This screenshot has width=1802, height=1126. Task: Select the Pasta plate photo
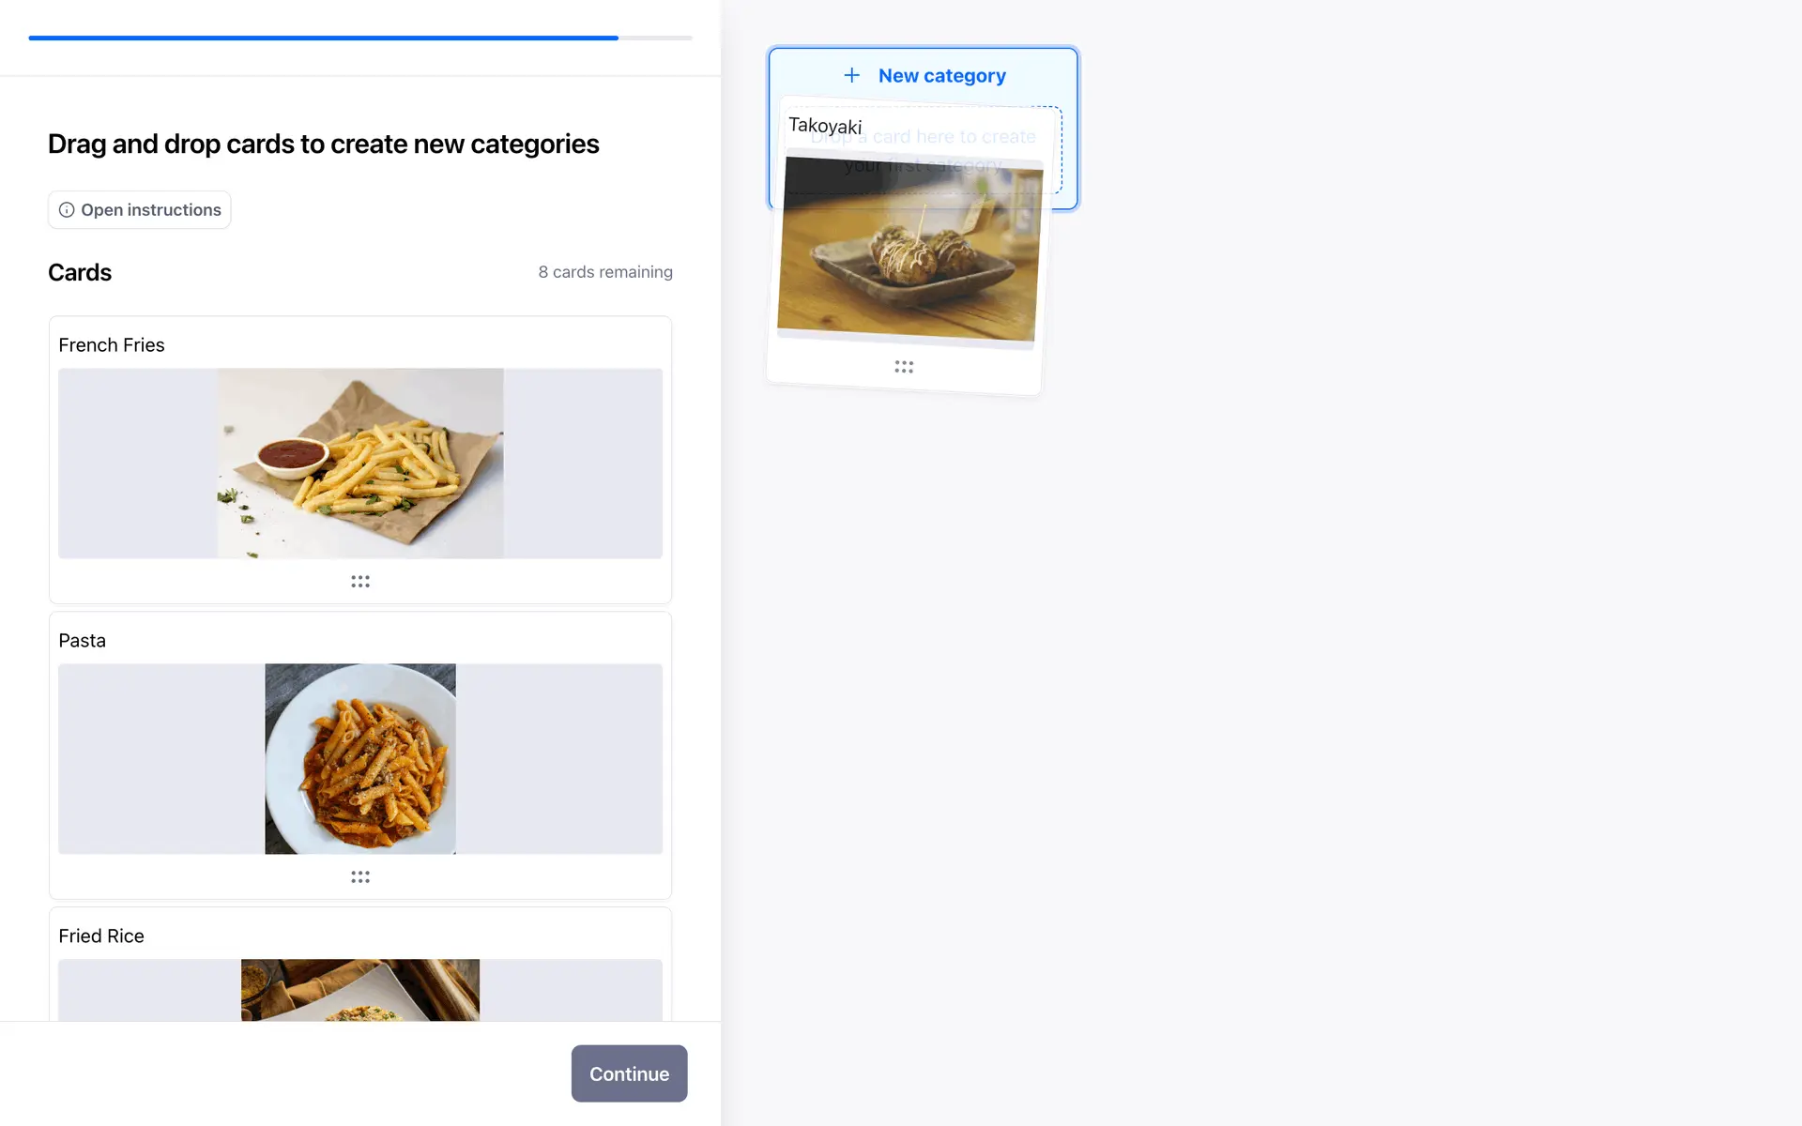(360, 759)
